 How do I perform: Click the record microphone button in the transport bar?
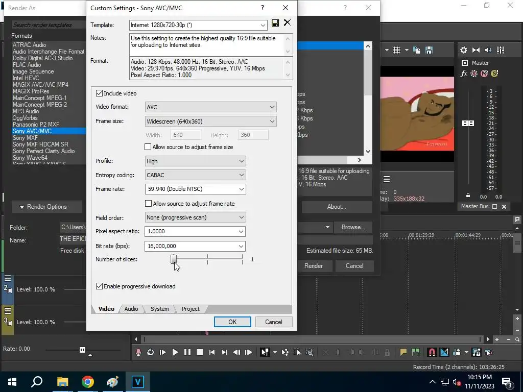138,352
